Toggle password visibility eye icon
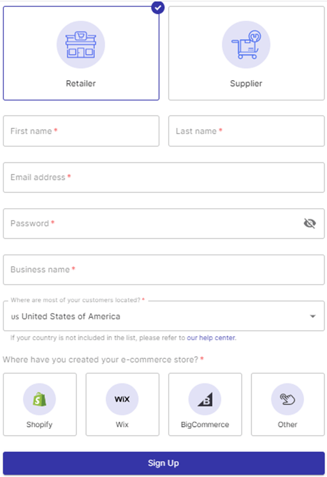The height and width of the screenshot is (477, 327). coord(310,223)
